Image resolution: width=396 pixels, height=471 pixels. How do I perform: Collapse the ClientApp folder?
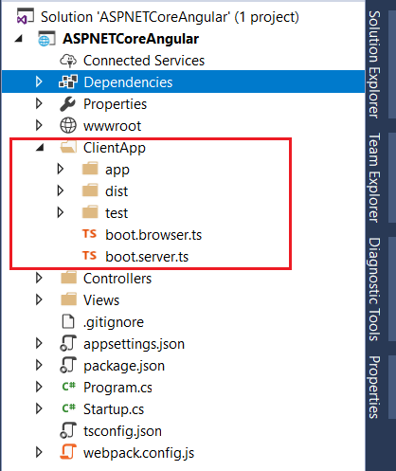click(x=40, y=147)
